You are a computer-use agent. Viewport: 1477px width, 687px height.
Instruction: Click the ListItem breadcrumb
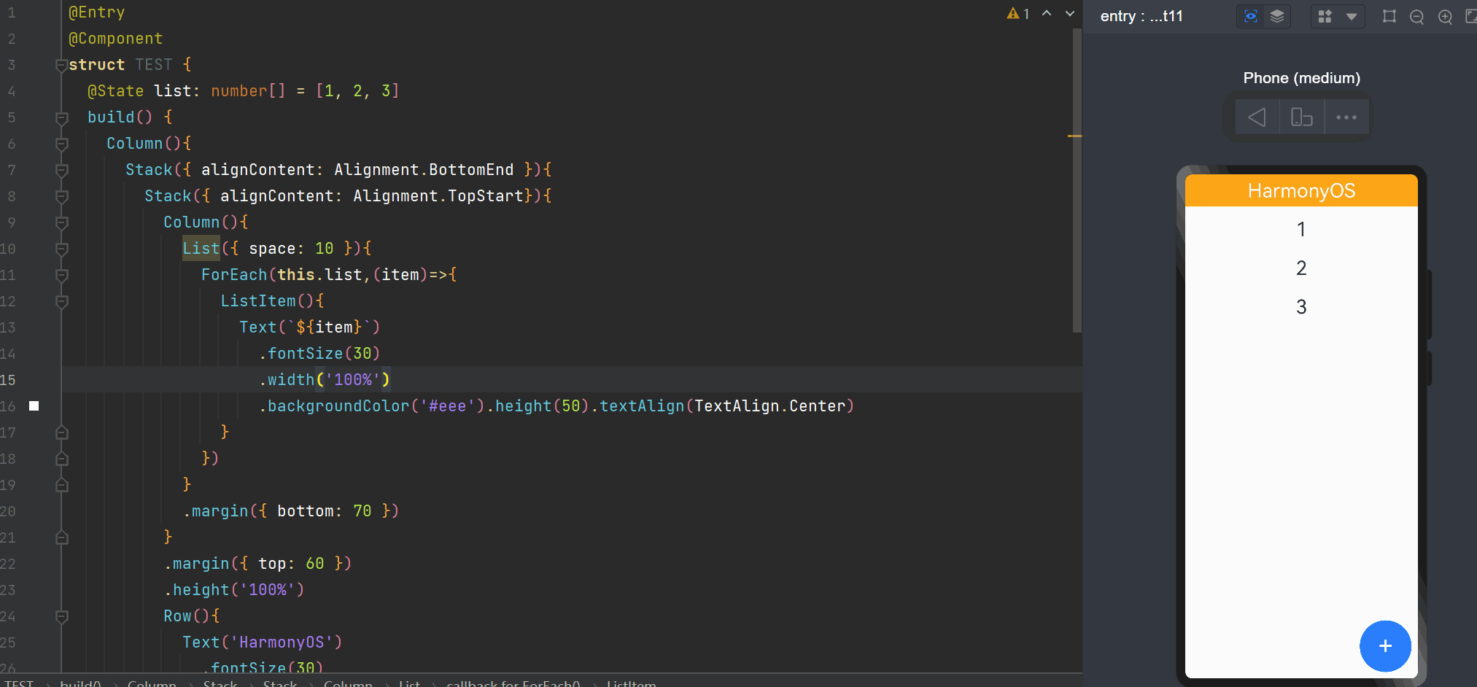tap(631, 683)
